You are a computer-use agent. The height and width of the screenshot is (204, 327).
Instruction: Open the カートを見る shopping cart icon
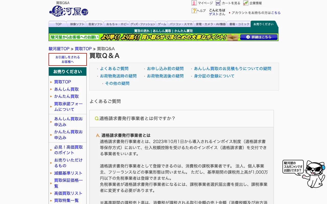click(x=218, y=3)
